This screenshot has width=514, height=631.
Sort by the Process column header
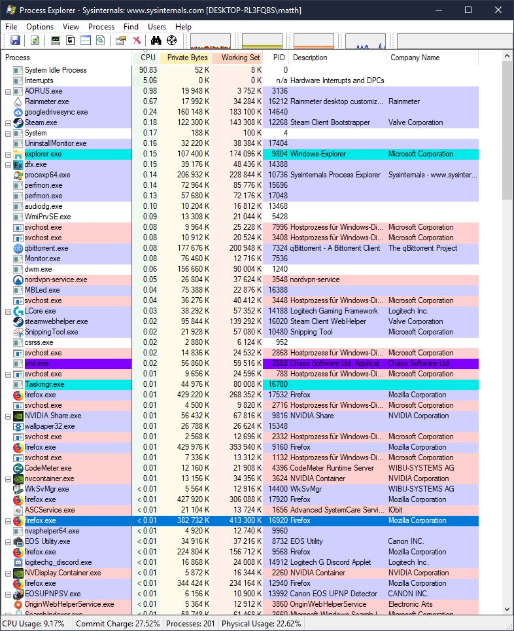67,58
